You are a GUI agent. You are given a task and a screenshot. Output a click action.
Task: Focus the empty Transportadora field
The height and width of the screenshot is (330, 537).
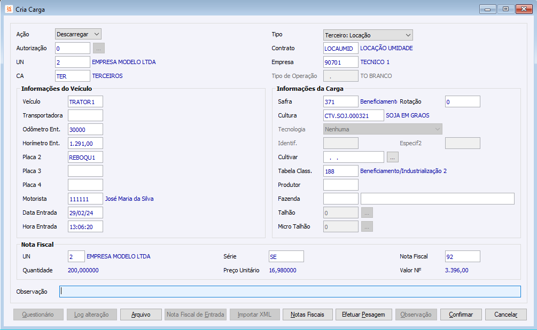click(x=85, y=115)
